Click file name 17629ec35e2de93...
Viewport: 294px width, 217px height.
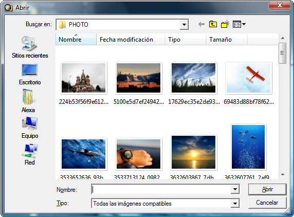coord(194,102)
